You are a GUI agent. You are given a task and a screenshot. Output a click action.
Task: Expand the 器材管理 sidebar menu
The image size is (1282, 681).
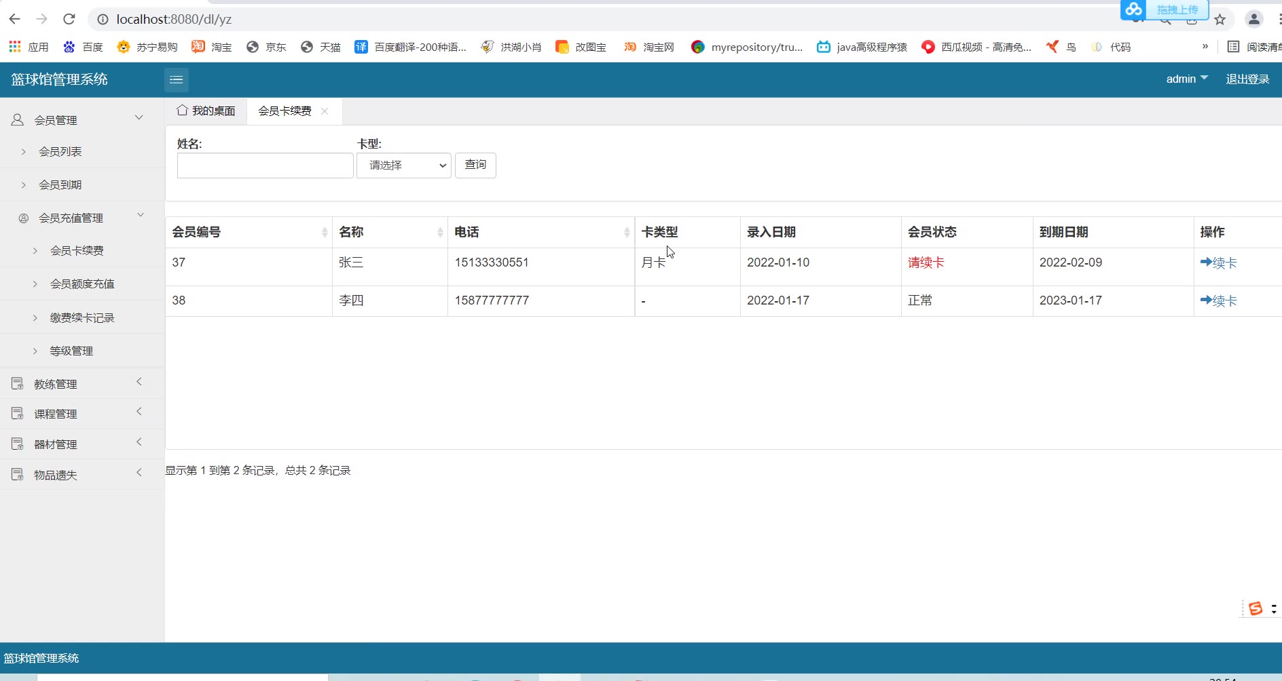[82, 444]
